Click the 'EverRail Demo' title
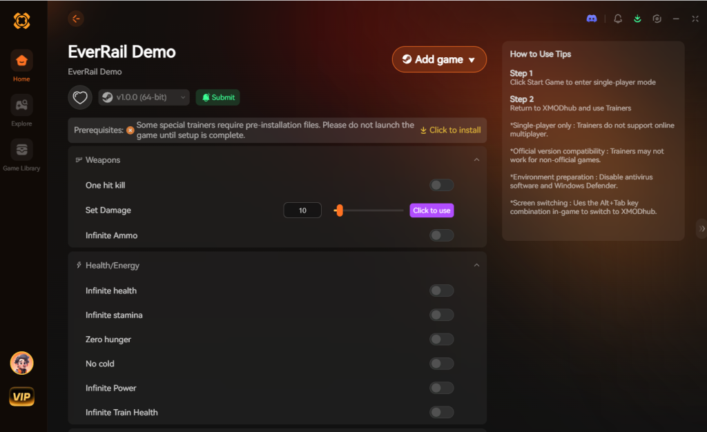The width and height of the screenshot is (707, 432). [x=122, y=52]
